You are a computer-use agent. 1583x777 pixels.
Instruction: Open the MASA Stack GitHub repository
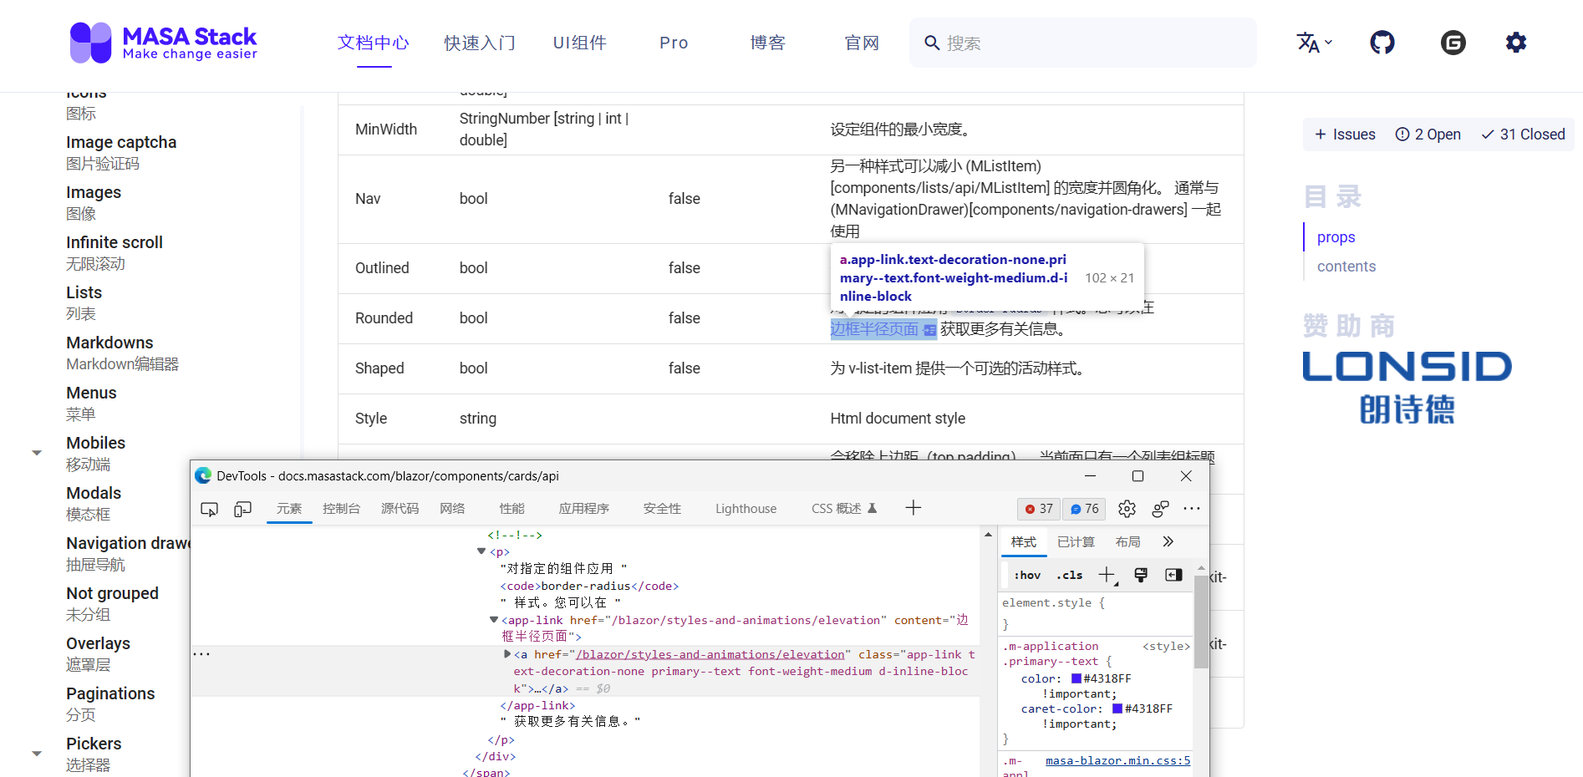1382,42
